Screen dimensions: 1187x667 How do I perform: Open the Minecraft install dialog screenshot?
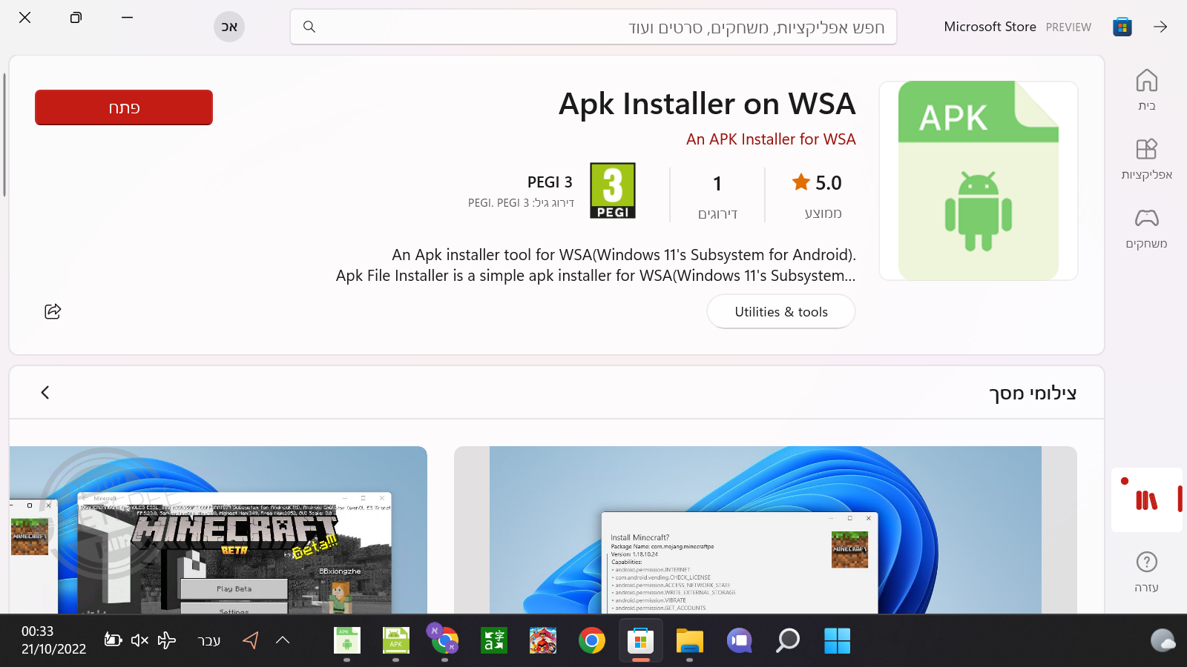(765, 530)
